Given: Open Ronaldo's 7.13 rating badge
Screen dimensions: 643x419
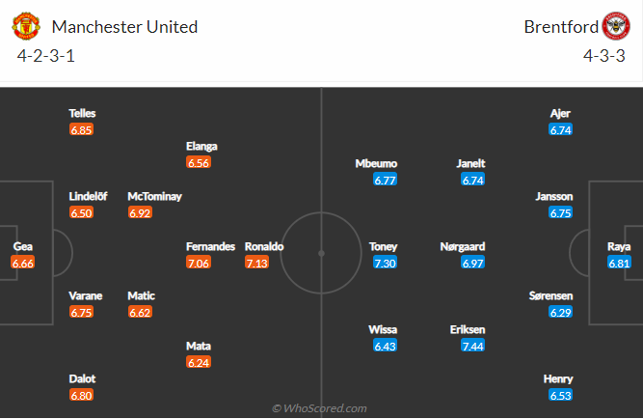Looking at the screenshot, I should [x=256, y=263].
